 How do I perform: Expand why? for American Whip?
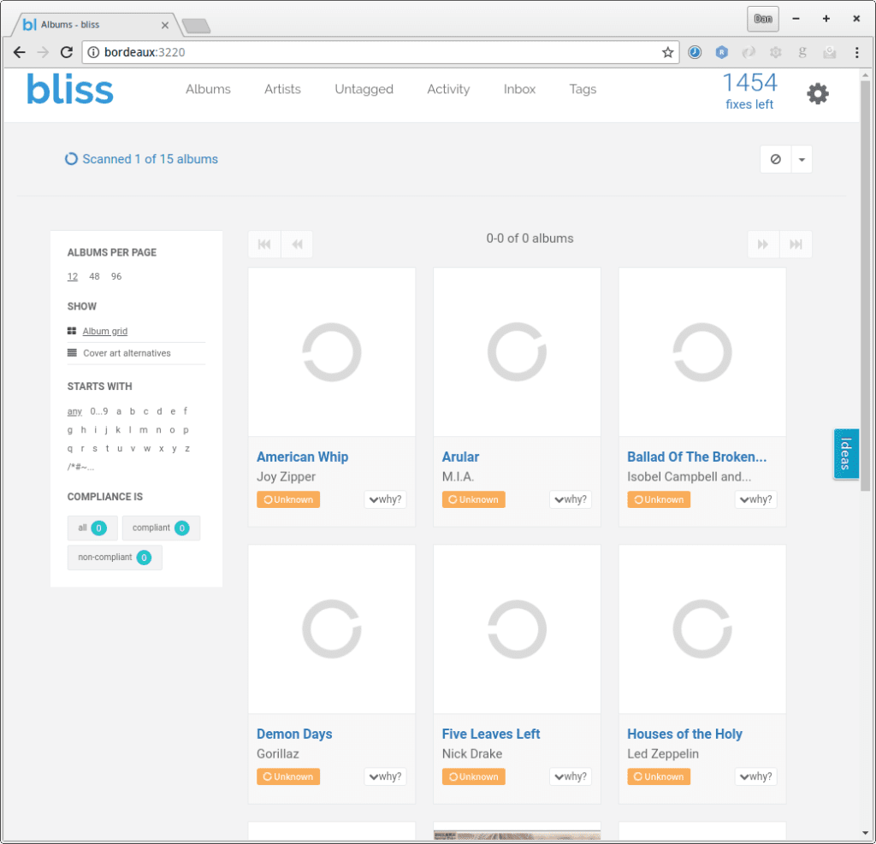click(x=385, y=499)
